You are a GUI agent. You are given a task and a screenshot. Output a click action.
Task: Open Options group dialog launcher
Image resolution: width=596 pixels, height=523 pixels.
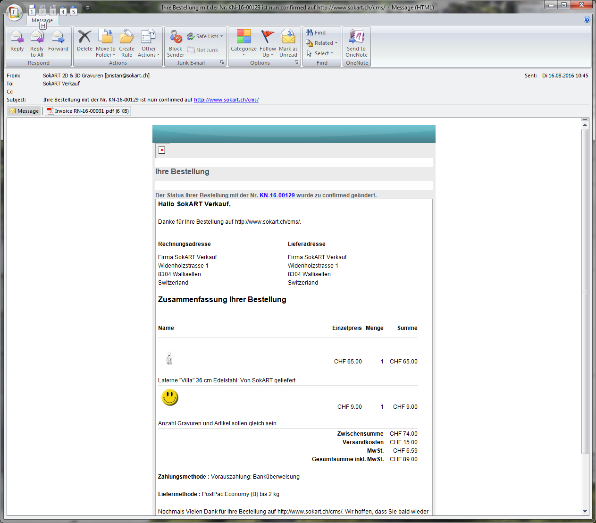pyautogui.click(x=297, y=62)
